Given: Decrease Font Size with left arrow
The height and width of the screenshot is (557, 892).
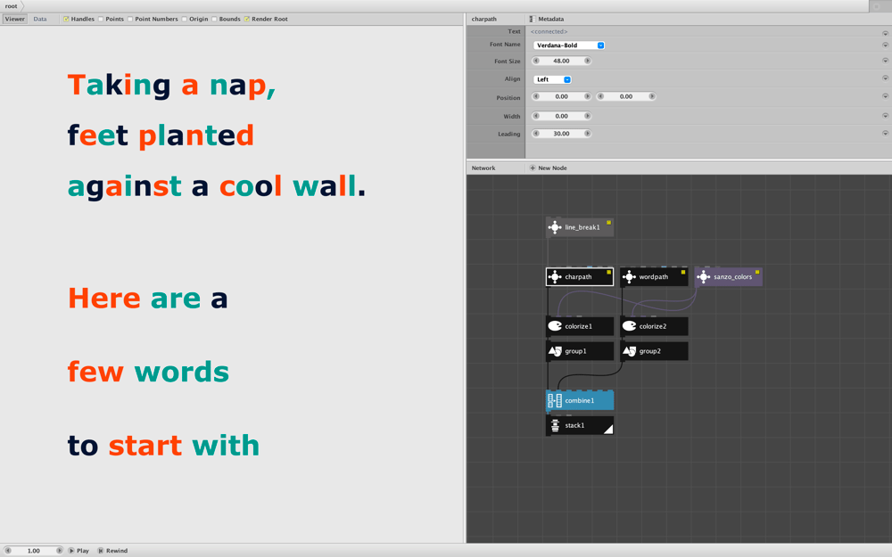Looking at the screenshot, I should coord(536,61).
